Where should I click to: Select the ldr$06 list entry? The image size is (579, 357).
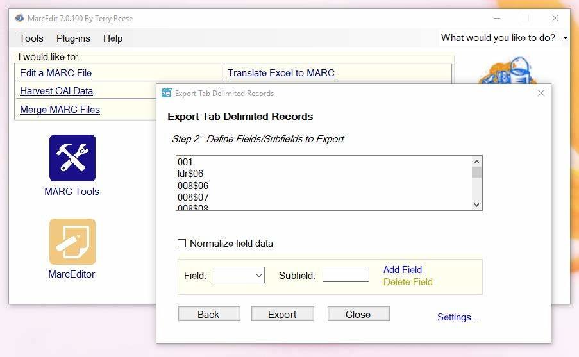pyautogui.click(x=190, y=174)
